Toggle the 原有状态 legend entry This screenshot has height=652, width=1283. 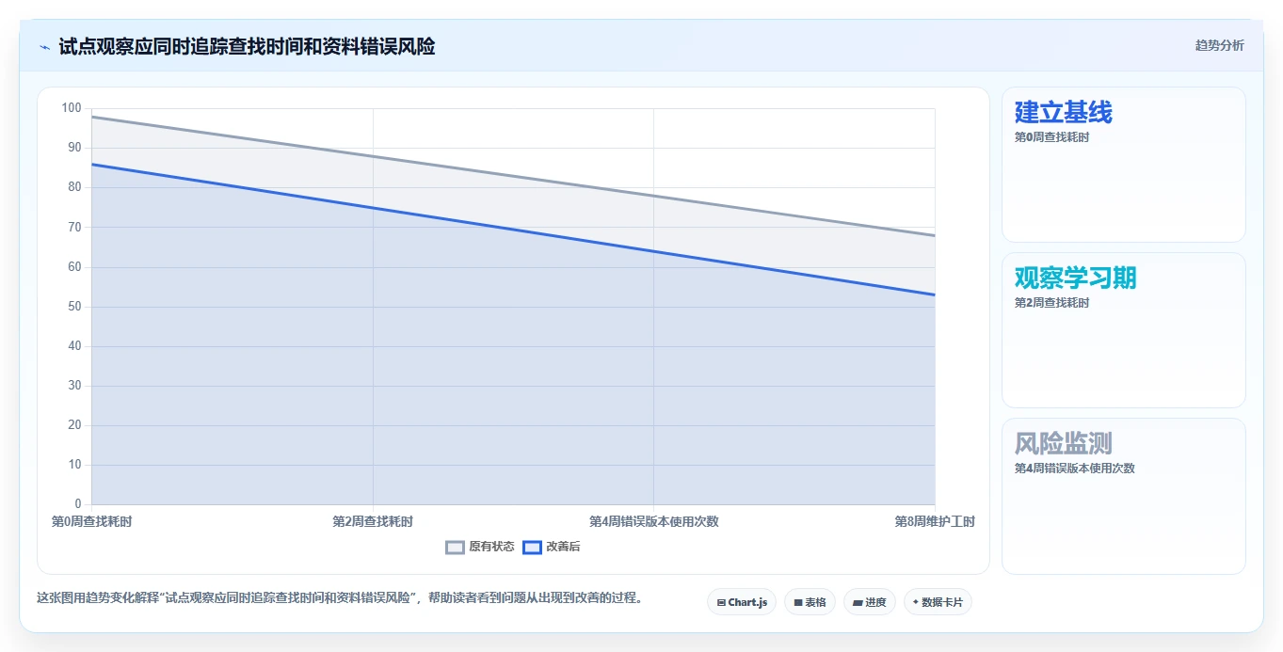(480, 547)
